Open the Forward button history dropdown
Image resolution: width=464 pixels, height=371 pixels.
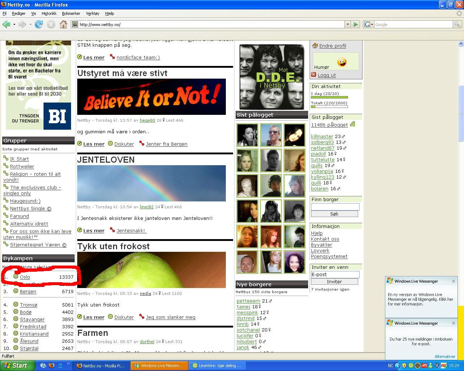(30, 24)
